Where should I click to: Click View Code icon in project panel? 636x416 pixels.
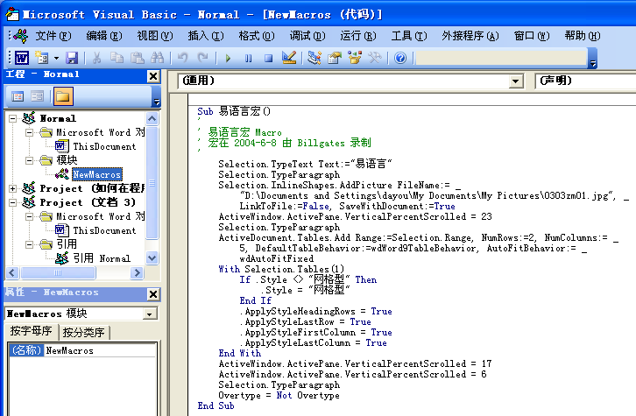18,96
